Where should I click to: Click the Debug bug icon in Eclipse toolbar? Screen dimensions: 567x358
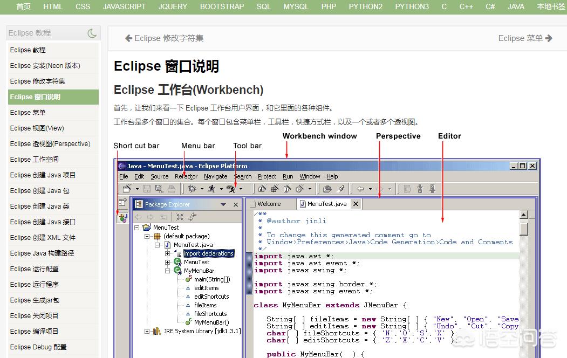(192, 189)
